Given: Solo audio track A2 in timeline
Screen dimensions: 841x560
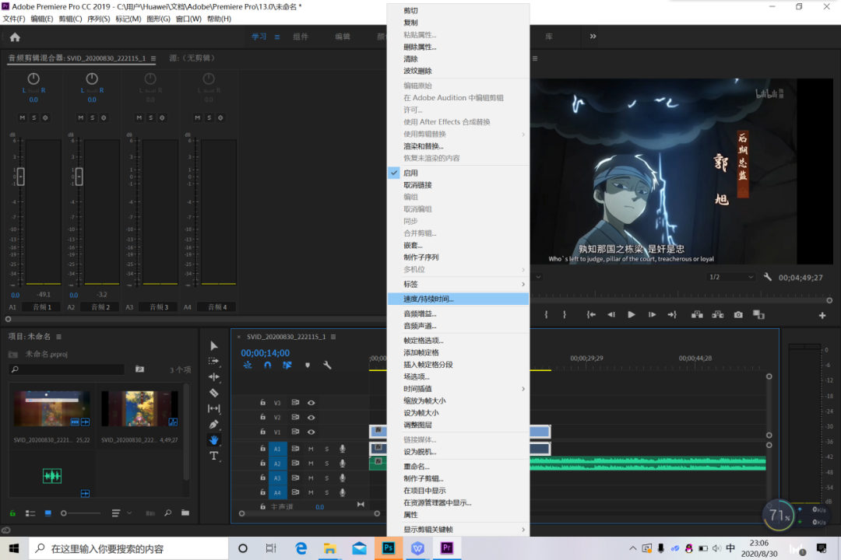Looking at the screenshot, I should click(326, 464).
